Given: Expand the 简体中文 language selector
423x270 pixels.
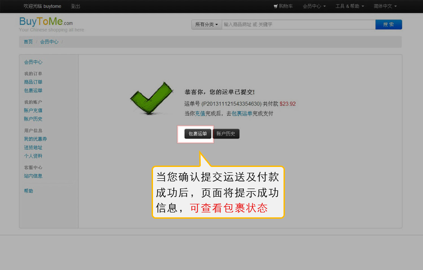Looking at the screenshot, I should coord(385,6).
